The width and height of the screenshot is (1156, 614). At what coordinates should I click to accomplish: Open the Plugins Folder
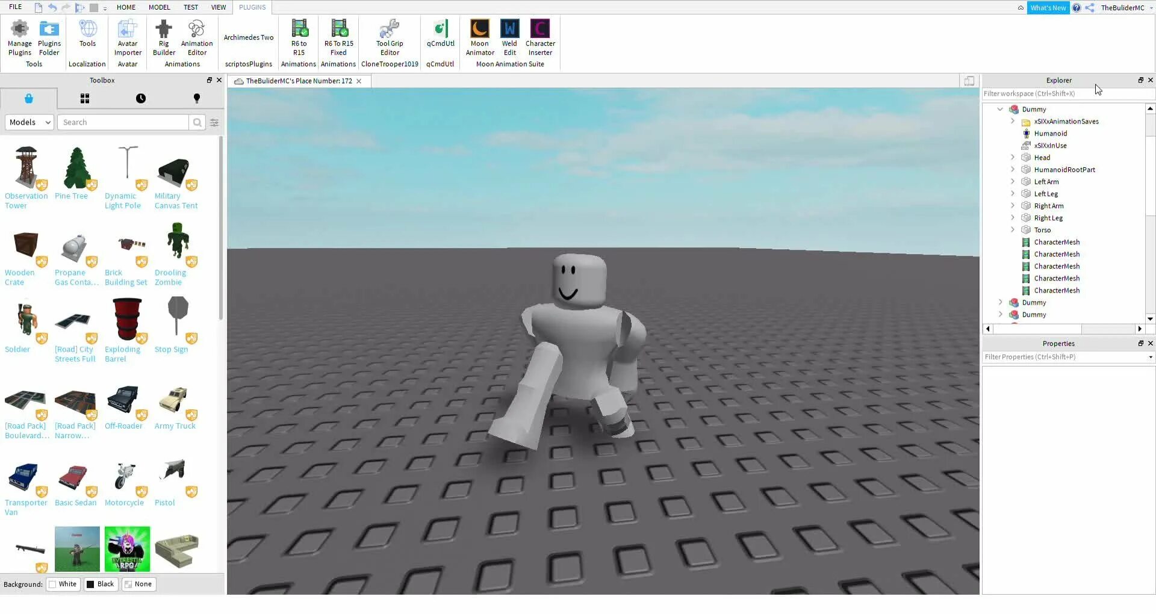[x=49, y=38]
